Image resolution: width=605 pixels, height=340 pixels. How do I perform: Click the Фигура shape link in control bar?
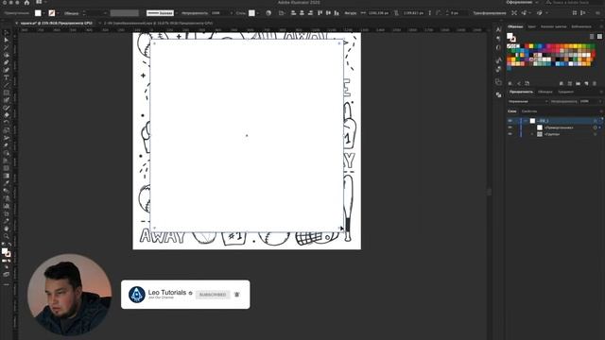(x=351, y=13)
